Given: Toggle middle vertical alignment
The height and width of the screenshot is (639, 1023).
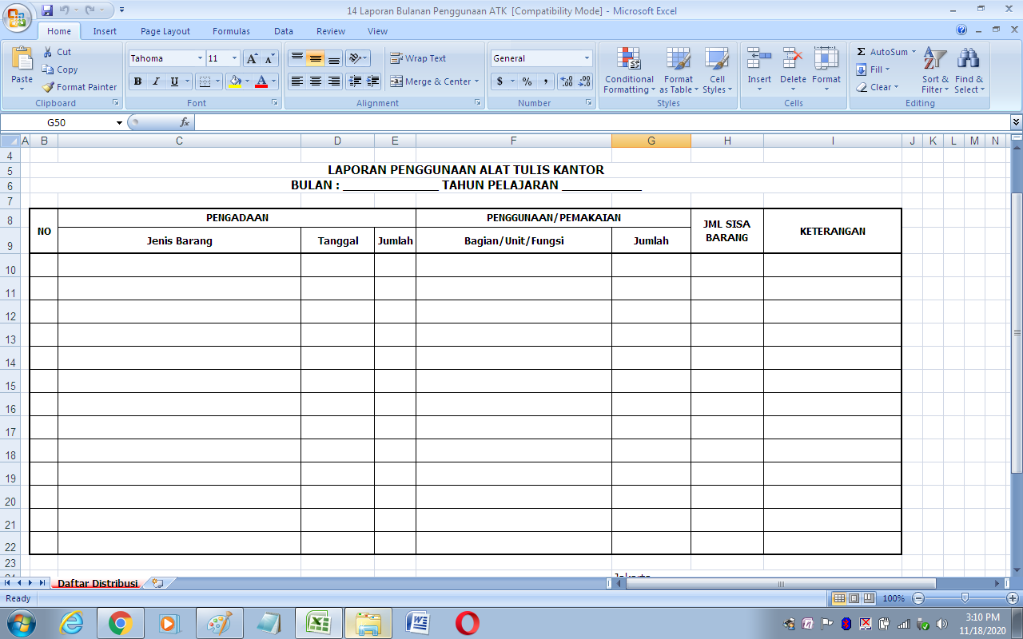Looking at the screenshot, I should tap(316, 58).
